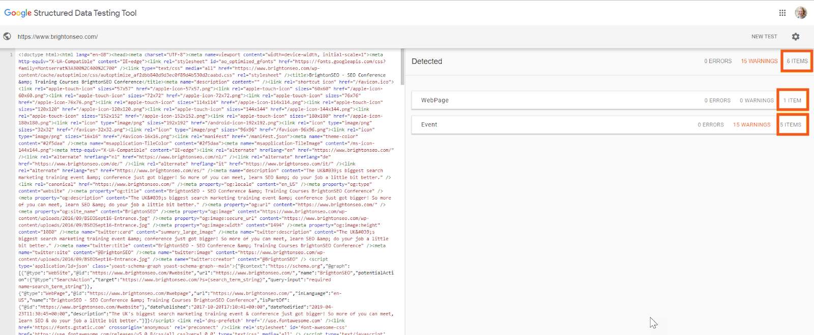
Task: Click 0 ERRORS in the Event row
Action: coord(711,124)
